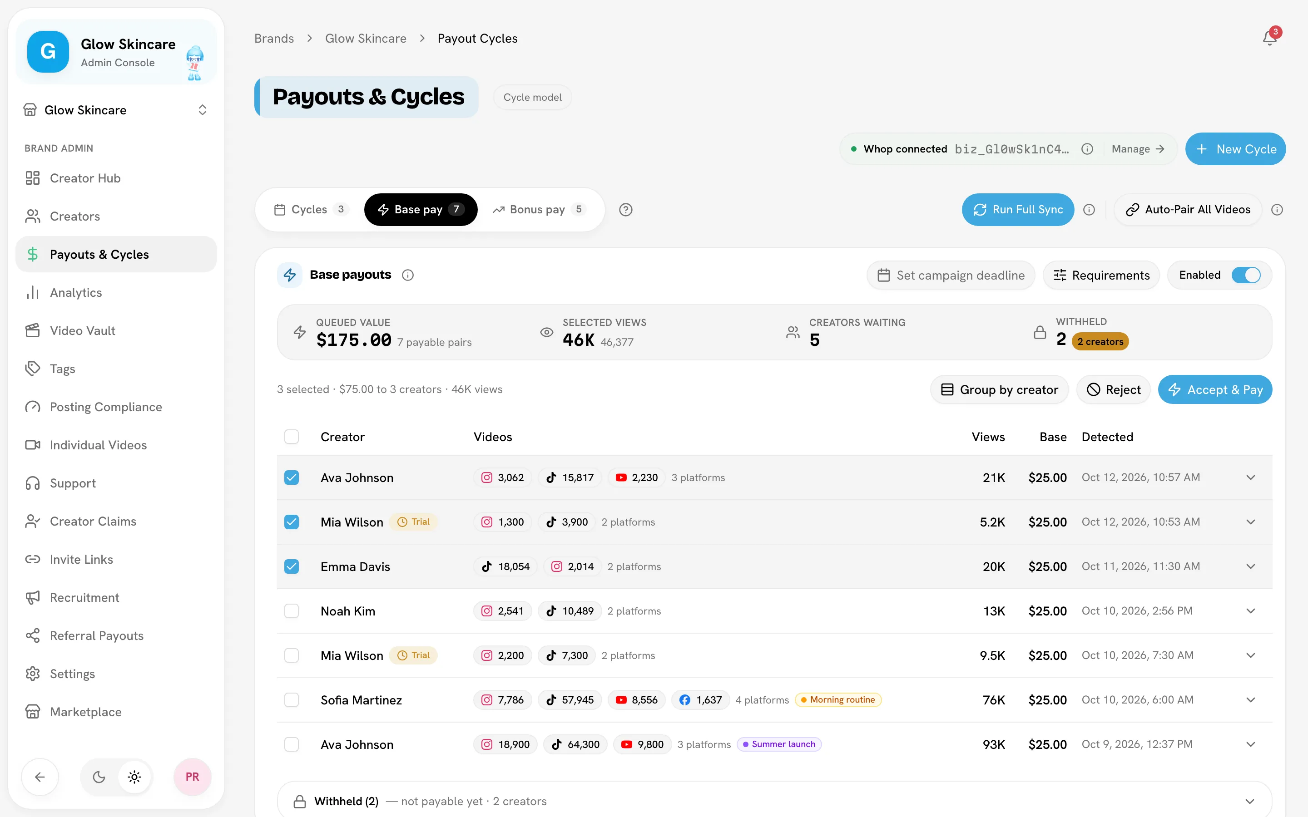Select the Base pay tab
Image resolution: width=1308 pixels, height=817 pixels.
pyautogui.click(x=421, y=210)
